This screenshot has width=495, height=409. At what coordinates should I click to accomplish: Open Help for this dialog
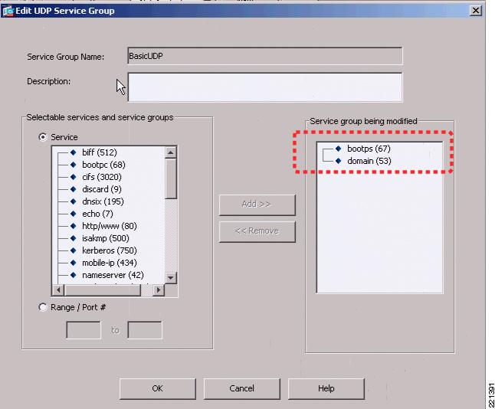pyautogui.click(x=326, y=388)
